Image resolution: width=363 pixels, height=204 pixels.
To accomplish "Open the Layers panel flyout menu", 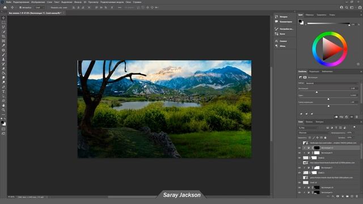I will (x=361, y=122).
